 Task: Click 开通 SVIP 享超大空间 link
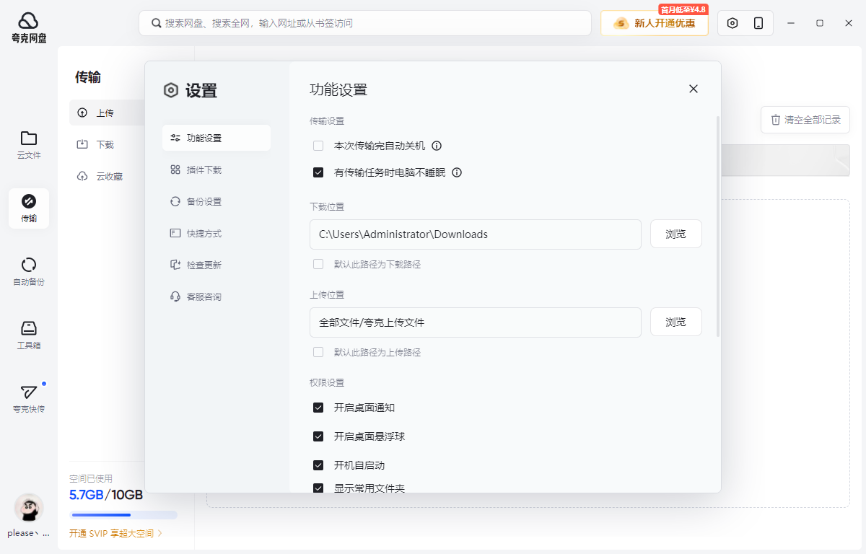coord(116,534)
